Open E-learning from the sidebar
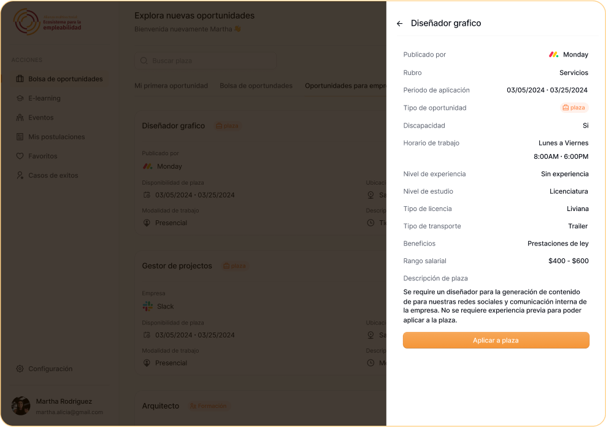Image resolution: width=606 pixels, height=427 pixels. click(x=44, y=98)
